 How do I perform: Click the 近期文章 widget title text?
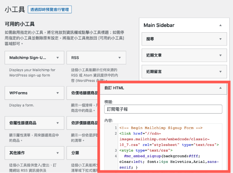(154, 55)
